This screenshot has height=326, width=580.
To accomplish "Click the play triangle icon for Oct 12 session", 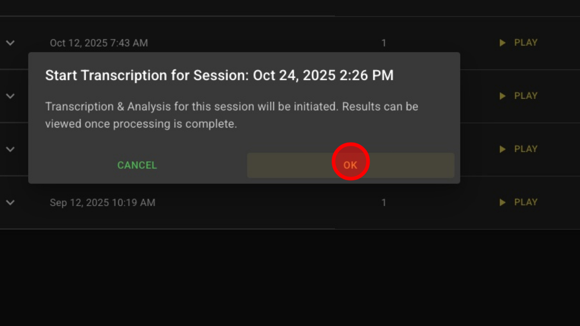I will pos(502,43).
